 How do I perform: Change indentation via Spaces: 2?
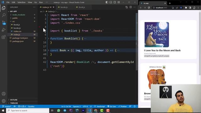tap(77, 106)
